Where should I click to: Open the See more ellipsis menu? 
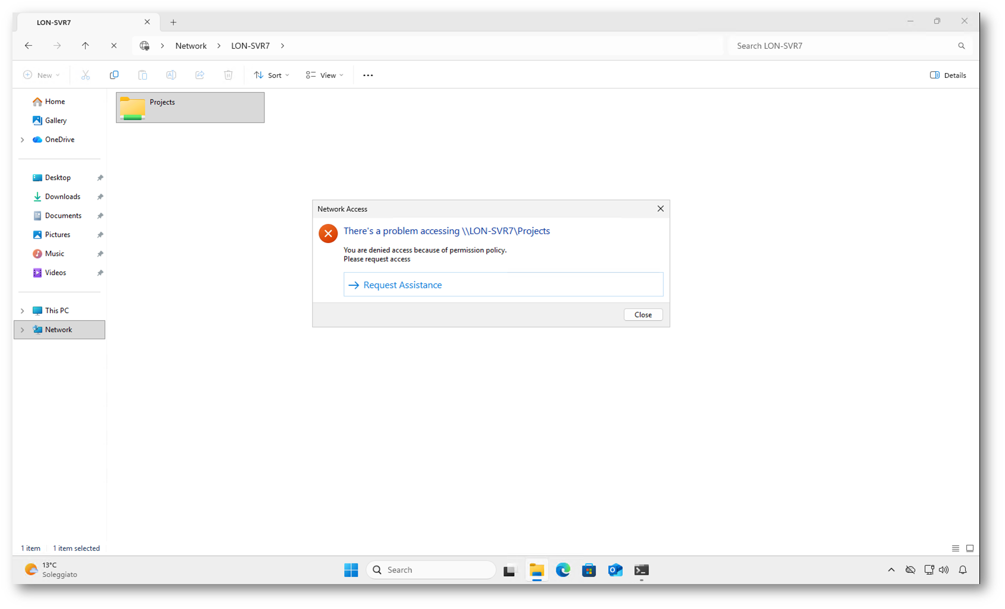pyautogui.click(x=368, y=75)
